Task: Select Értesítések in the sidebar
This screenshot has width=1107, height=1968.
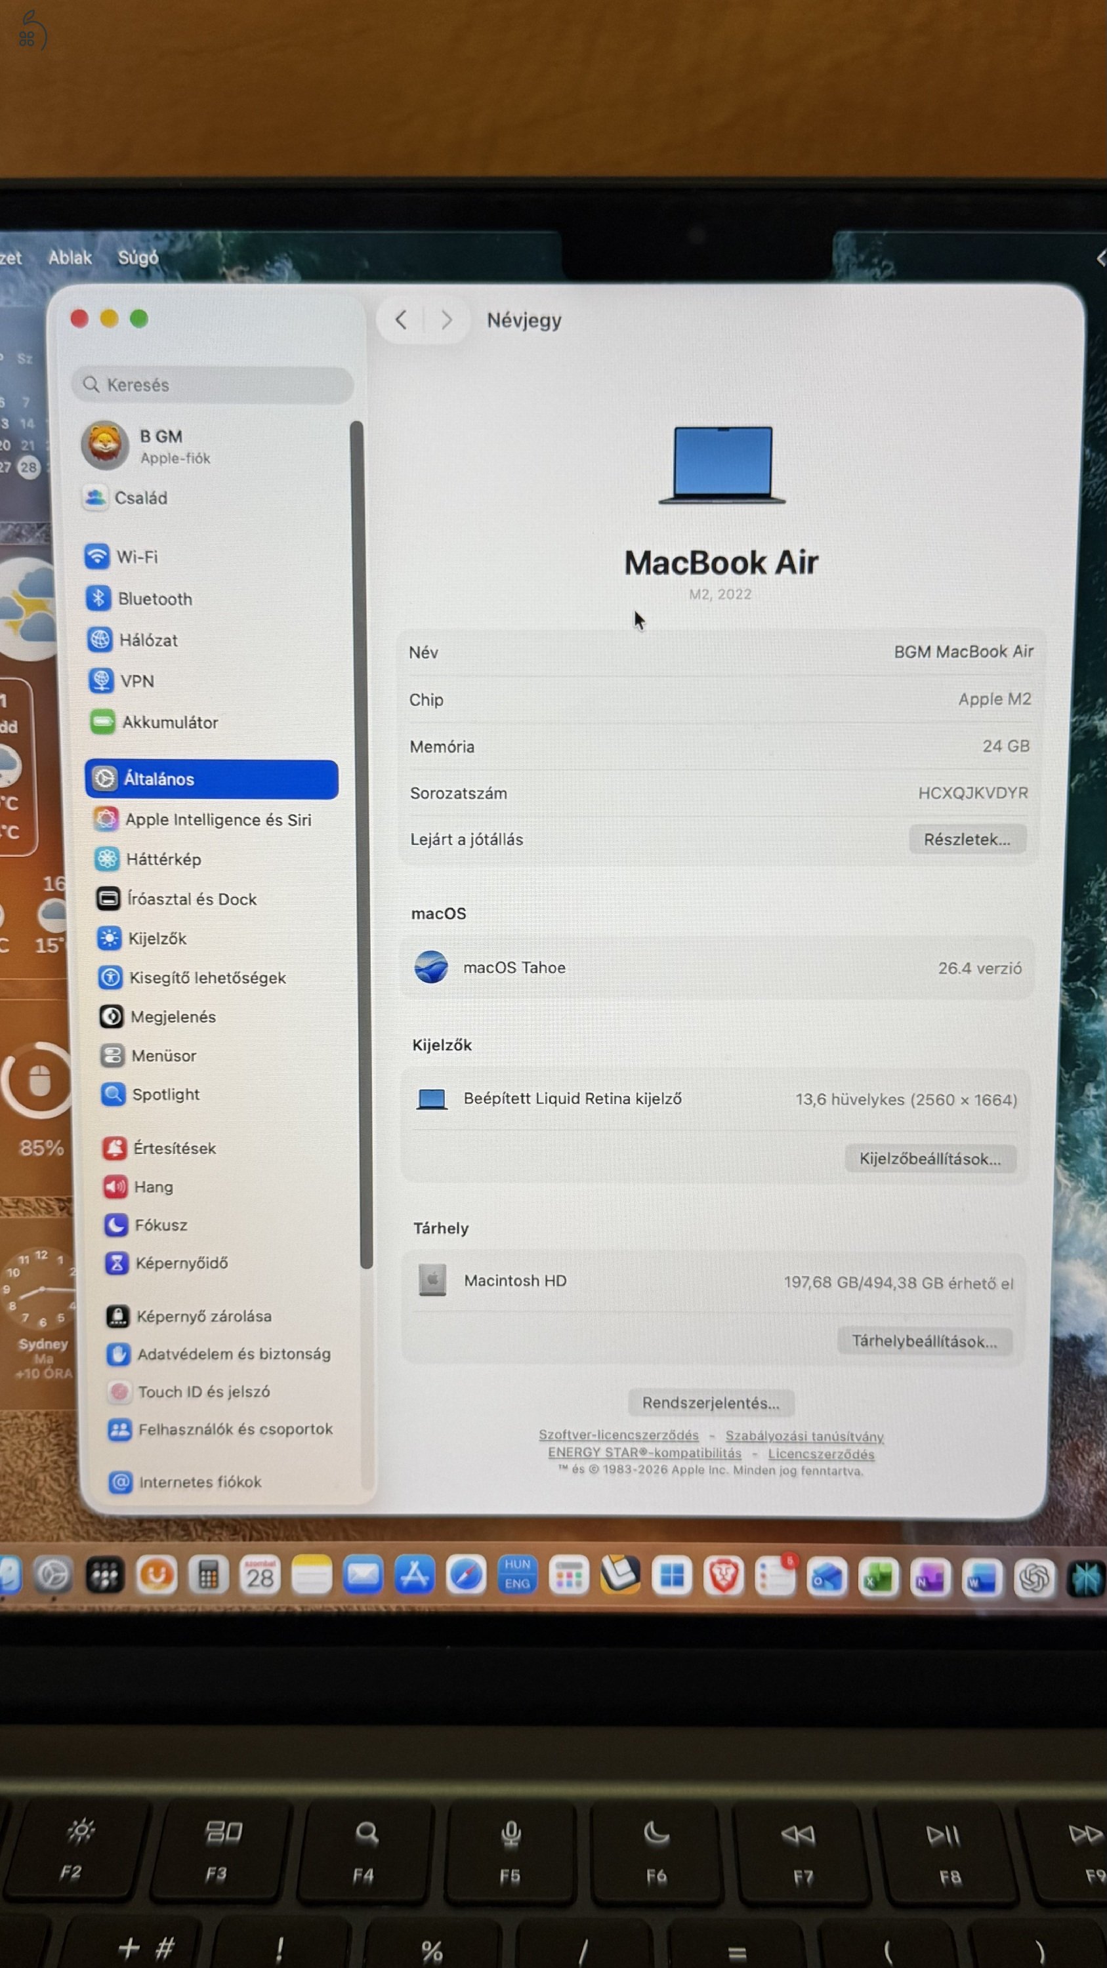Action: 173,1148
